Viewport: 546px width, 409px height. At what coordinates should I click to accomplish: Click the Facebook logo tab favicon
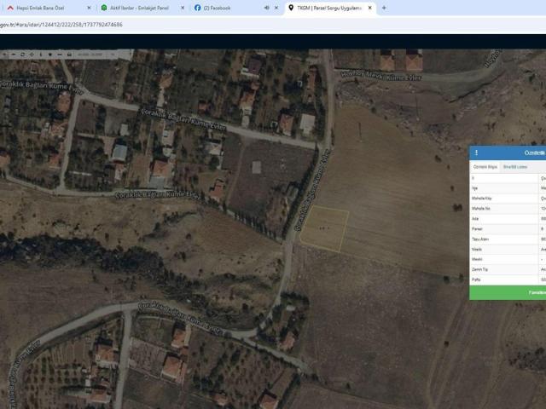point(197,8)
